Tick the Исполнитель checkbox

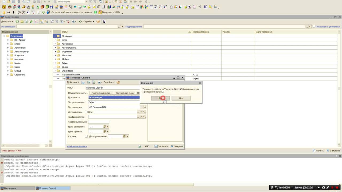tap(86, 112)
